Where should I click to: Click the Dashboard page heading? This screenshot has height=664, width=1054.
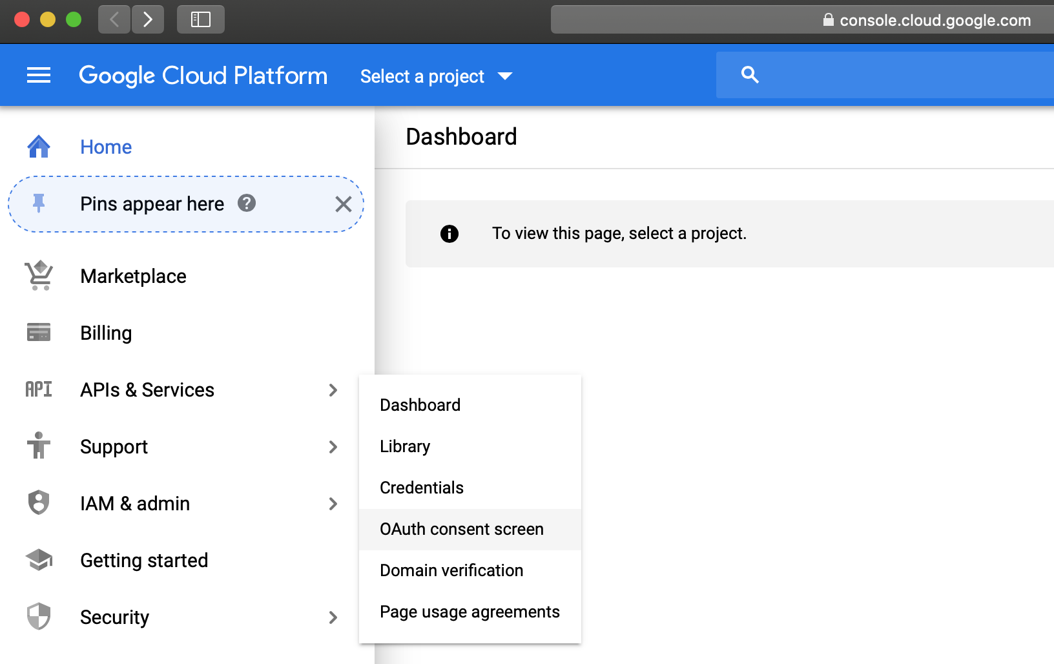(x=461, y=137)
